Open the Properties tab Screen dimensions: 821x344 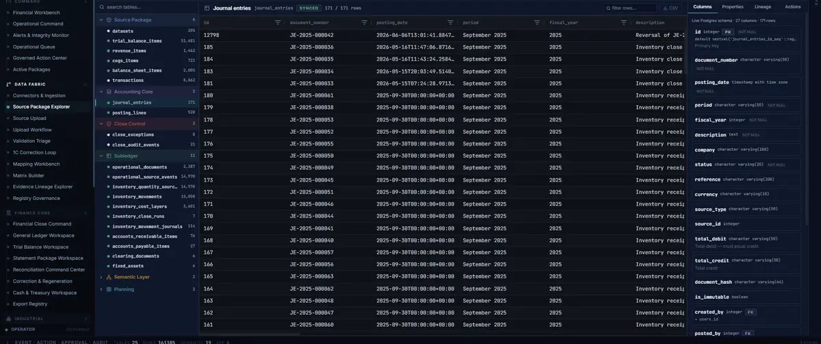(x=732, y=6)
